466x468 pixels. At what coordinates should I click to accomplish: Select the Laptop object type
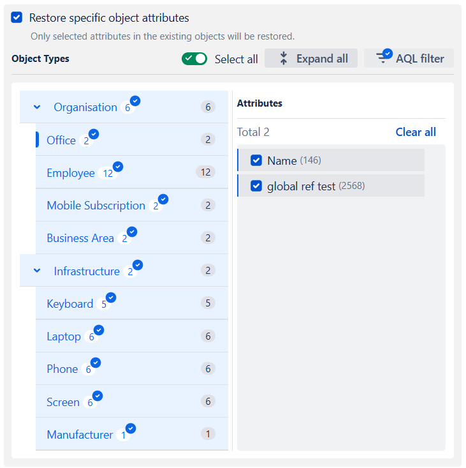pyautogui.click(x=132, y=336)
